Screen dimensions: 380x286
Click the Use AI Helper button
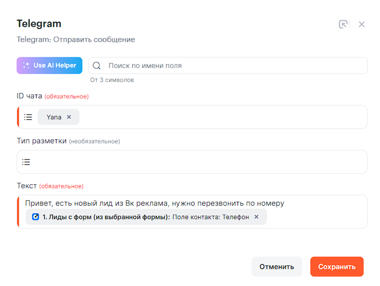pyautogui.click(x=50, y=65)
